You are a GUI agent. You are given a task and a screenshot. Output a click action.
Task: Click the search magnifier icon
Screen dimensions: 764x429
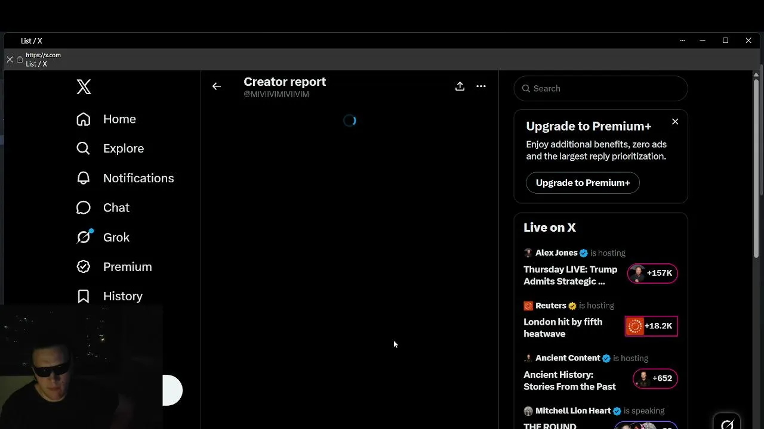point(526,88)
